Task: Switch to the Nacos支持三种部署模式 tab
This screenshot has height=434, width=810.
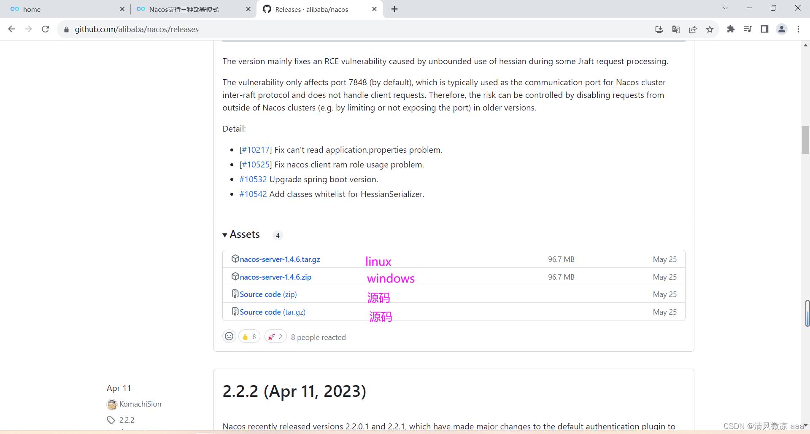Action: [193, 9]
